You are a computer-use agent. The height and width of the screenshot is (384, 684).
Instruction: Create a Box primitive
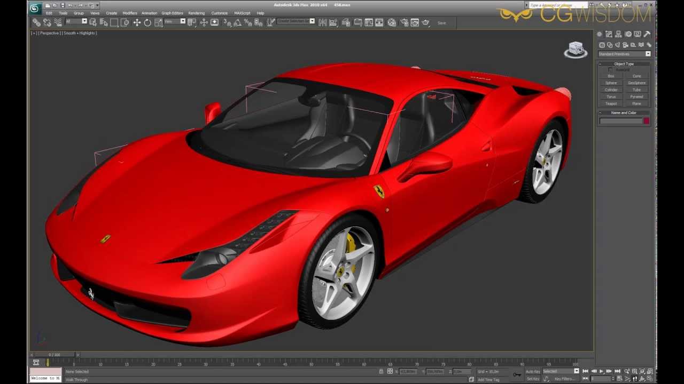(611, 76)
